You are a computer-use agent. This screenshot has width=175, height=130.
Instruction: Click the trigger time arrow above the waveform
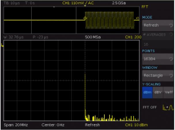coord(85,5)
